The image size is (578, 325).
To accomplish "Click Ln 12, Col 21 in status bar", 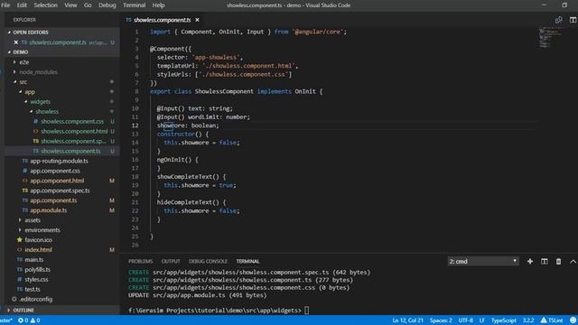I will [407, 320].
